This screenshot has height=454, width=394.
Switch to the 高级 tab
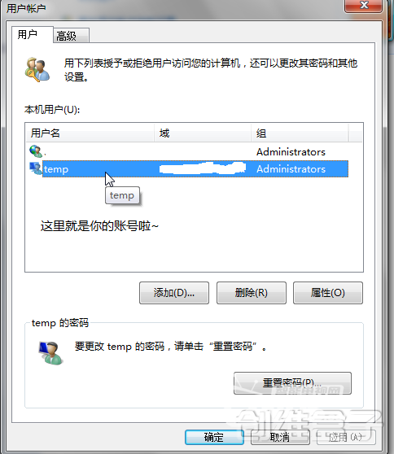coord(72,36)
